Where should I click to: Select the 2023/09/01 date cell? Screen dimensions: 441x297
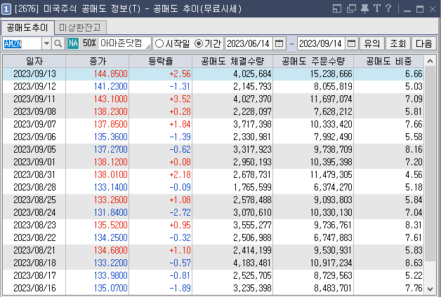click(x=34, y=162)
